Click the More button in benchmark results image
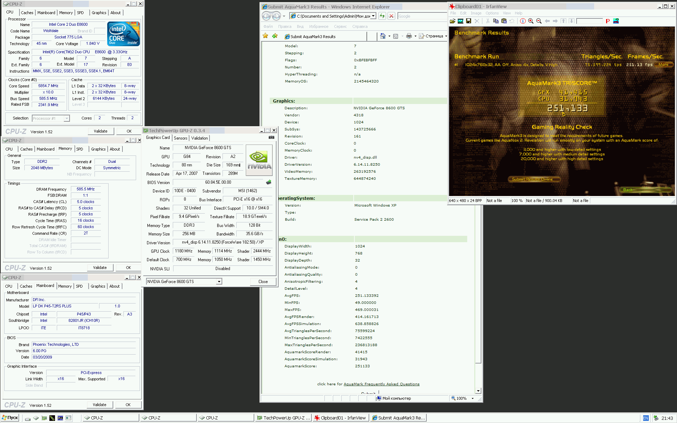The height and width of the screenshot is (423, 677). (x=663, y=65)
